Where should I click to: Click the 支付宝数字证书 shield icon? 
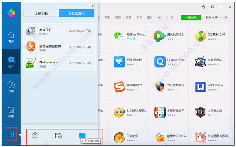pos(160,87)
